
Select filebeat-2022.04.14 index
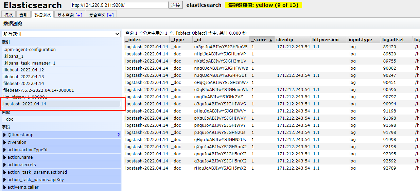pyautogui.click(x=61, y=83)
